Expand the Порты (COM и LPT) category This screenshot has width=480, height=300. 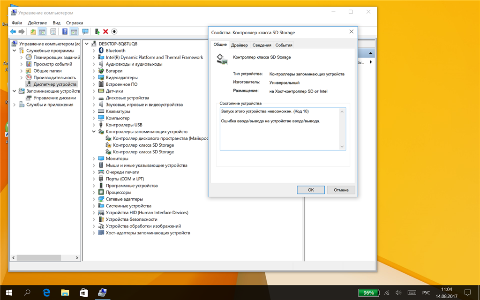tap(94, 179)
